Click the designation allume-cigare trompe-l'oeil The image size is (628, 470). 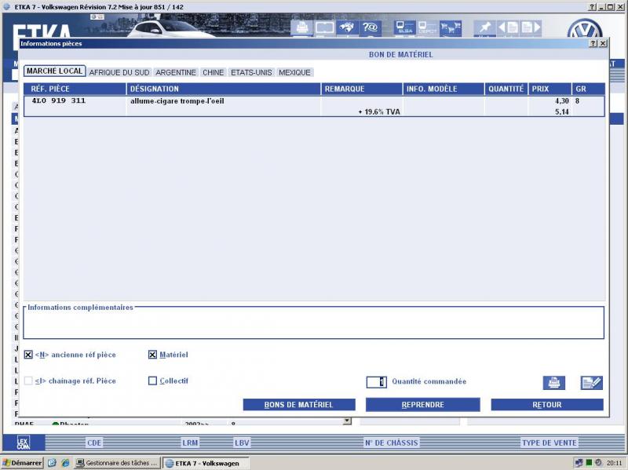[x=177, y=101]
